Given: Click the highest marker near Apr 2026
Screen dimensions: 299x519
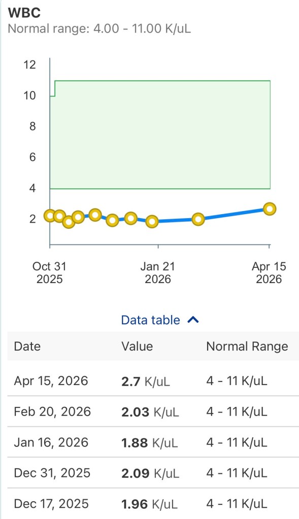Looking at the screenshot, I should point(270,209).
